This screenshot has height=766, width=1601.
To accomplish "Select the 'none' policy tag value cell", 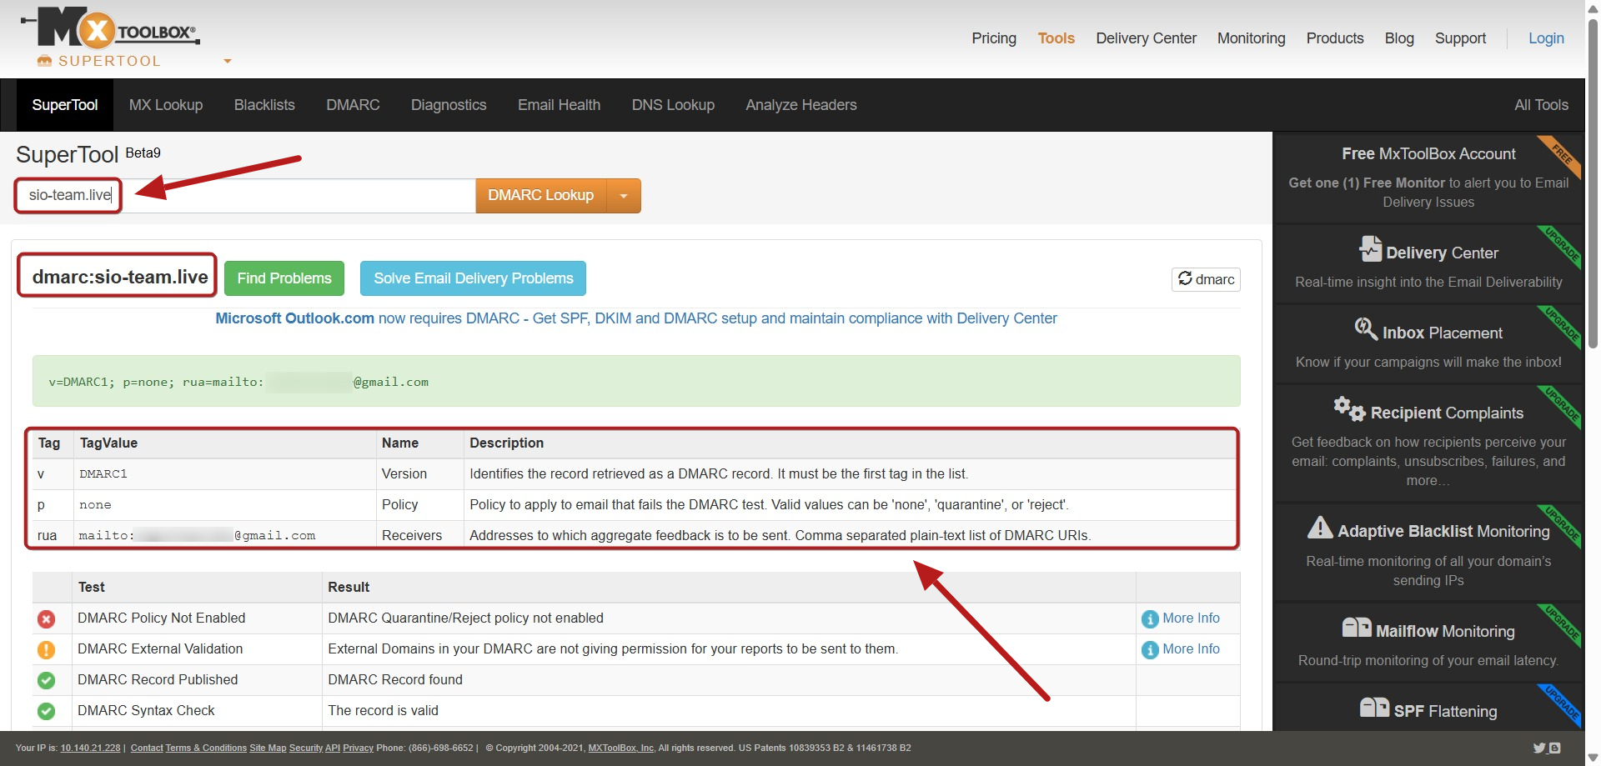I will [x=224, y=505].
